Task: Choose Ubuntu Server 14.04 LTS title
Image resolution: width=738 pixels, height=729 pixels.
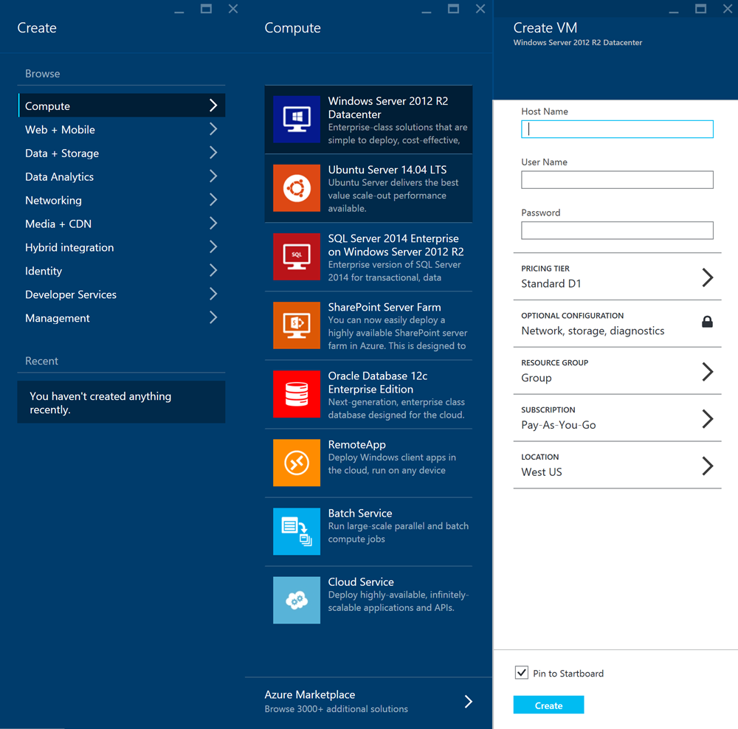Action: tap(387, 170)
